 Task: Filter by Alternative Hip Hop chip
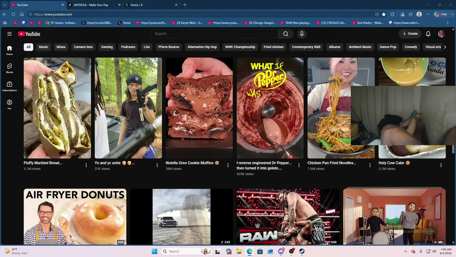pos(202,47)
